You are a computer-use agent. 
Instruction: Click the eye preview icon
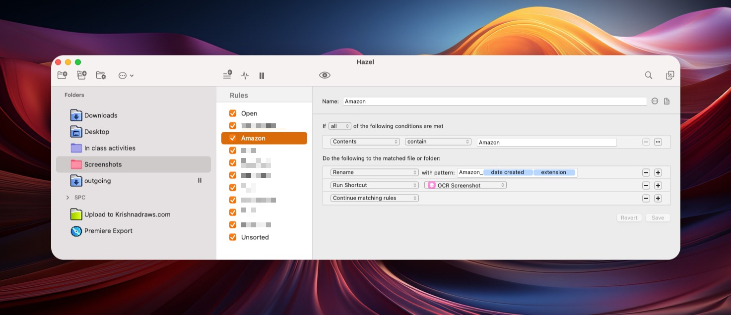click(x=325, y=75)
